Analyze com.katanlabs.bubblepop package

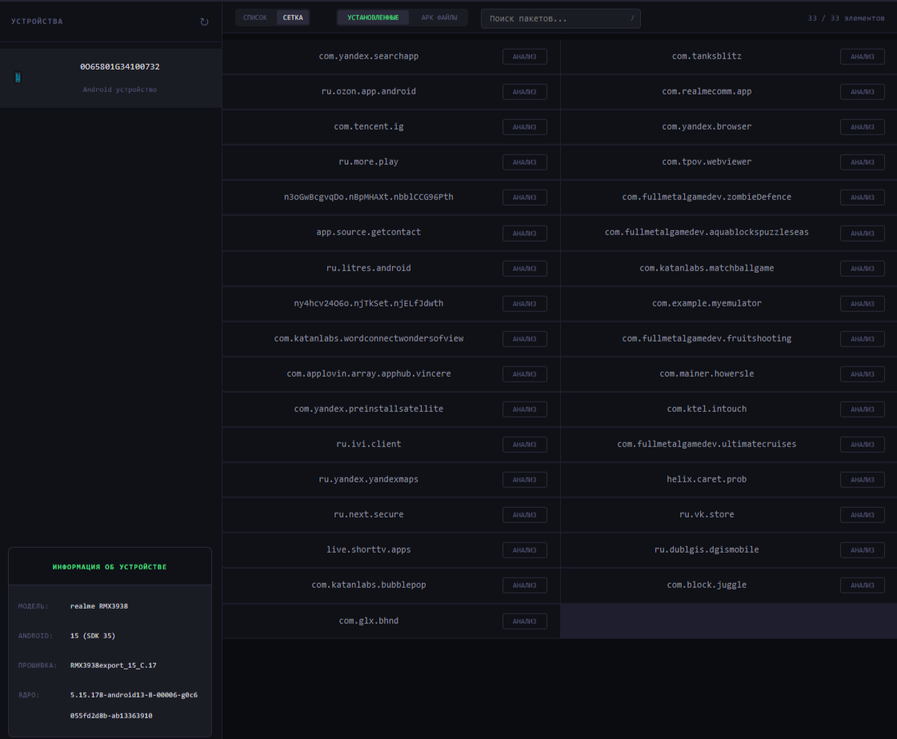pos(525,585)
